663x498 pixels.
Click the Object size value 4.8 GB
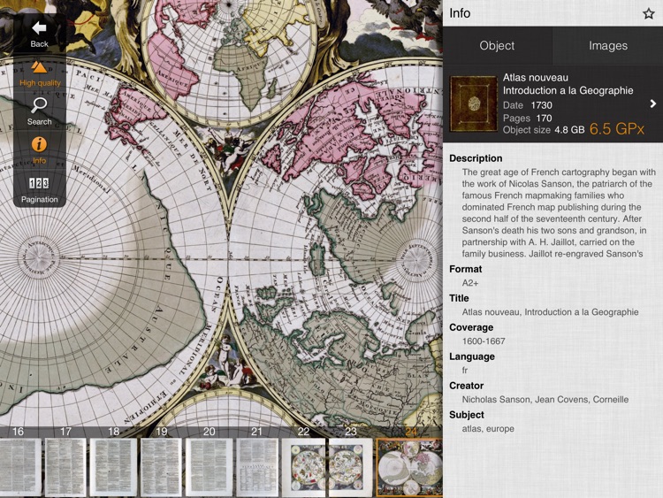[x=569, y=130]
